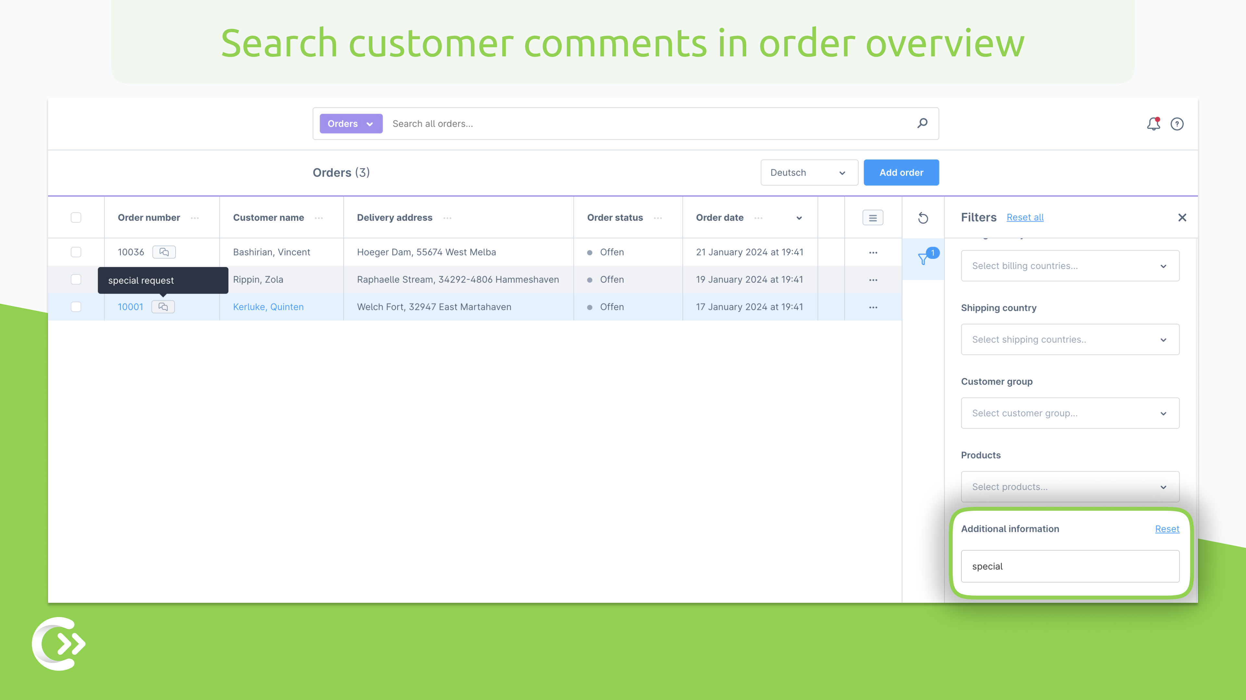Click the copy icon on order 10036
Viewport: 1246px width, 700px height.
pos(164,251)
